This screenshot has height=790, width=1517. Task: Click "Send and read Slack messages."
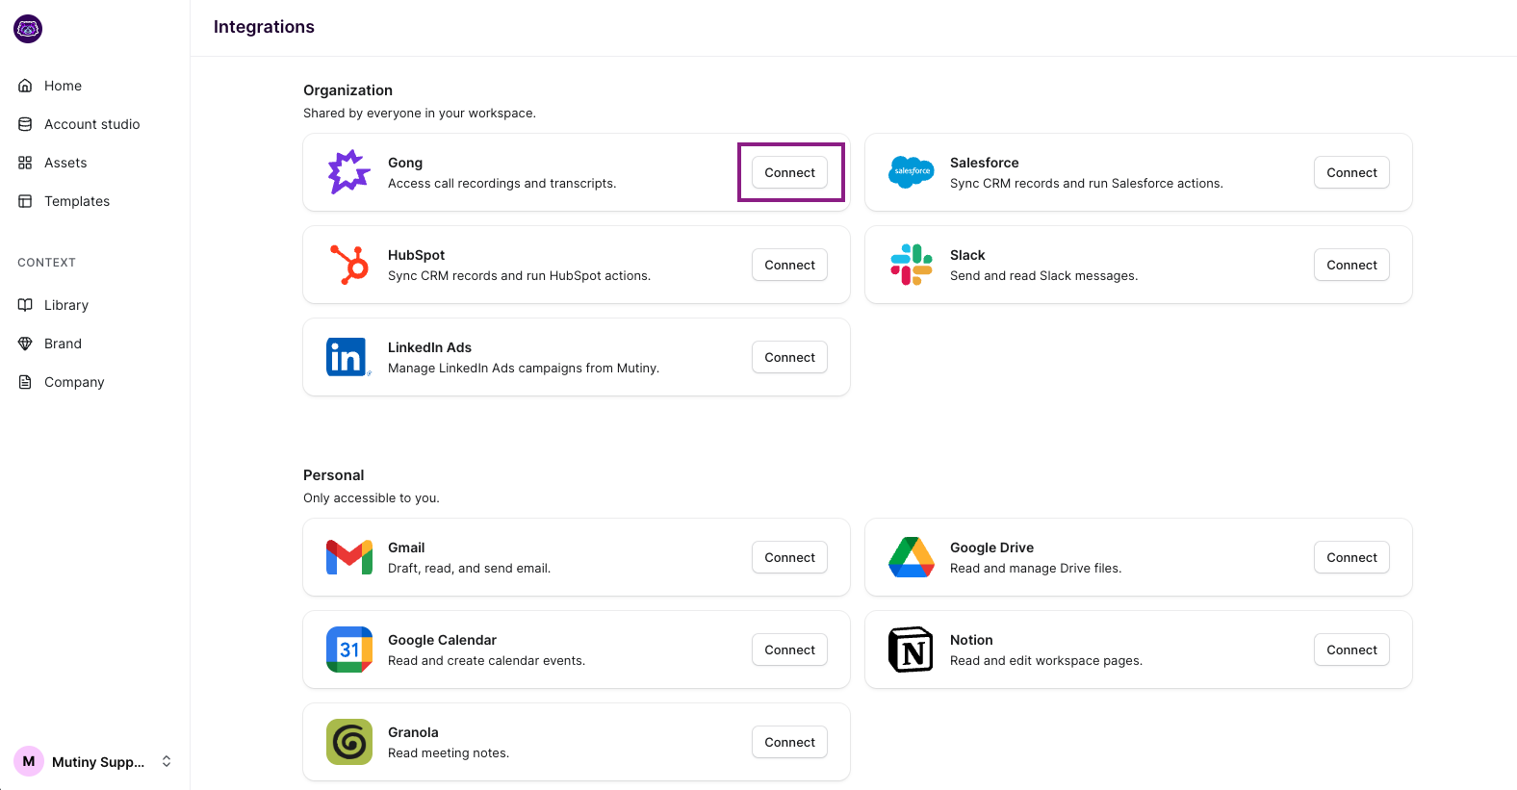[x=1043, y=276]
